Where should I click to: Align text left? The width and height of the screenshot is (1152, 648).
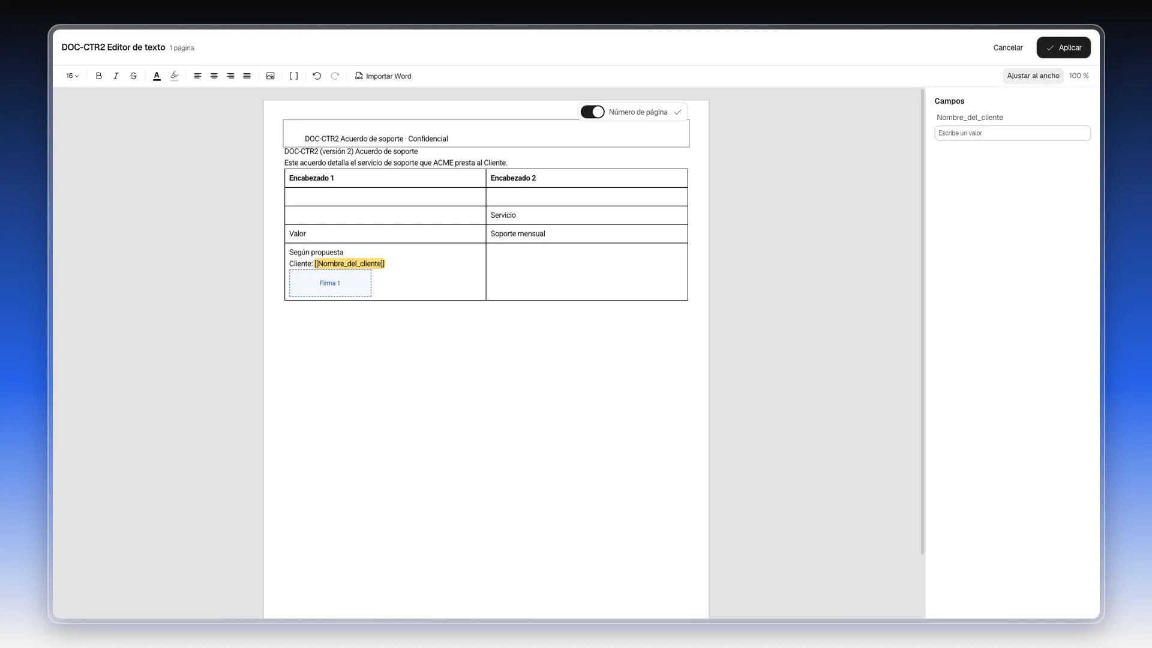(197, 76)
